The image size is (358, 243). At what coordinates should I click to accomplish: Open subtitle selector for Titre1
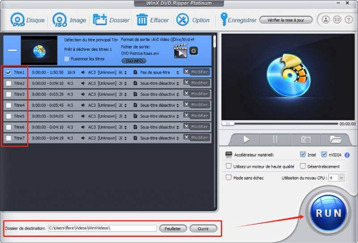coord(177,72)
